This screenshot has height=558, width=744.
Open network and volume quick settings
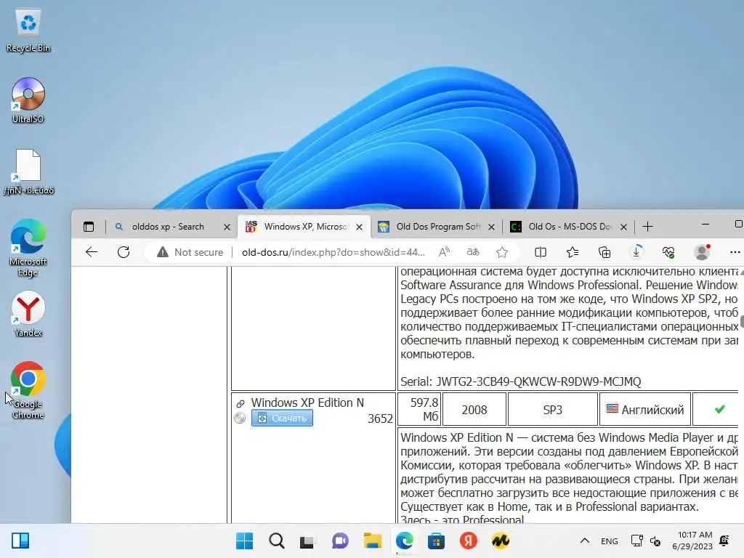pos(646,541)
